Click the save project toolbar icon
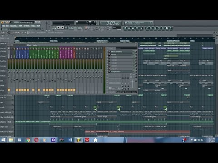 tap(151, 28)
